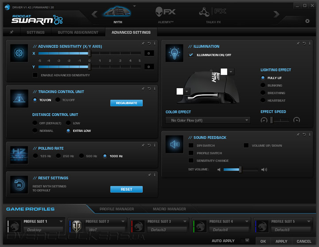Enable DPI Switch sound feedback
The height and width of the screenshot is (247, 319).
[x=191, y=145]
